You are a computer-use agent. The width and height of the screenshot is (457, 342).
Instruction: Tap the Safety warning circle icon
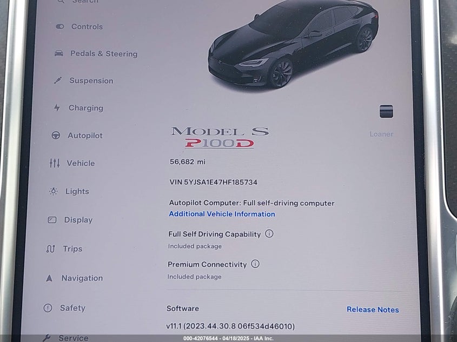coord(48,308)
